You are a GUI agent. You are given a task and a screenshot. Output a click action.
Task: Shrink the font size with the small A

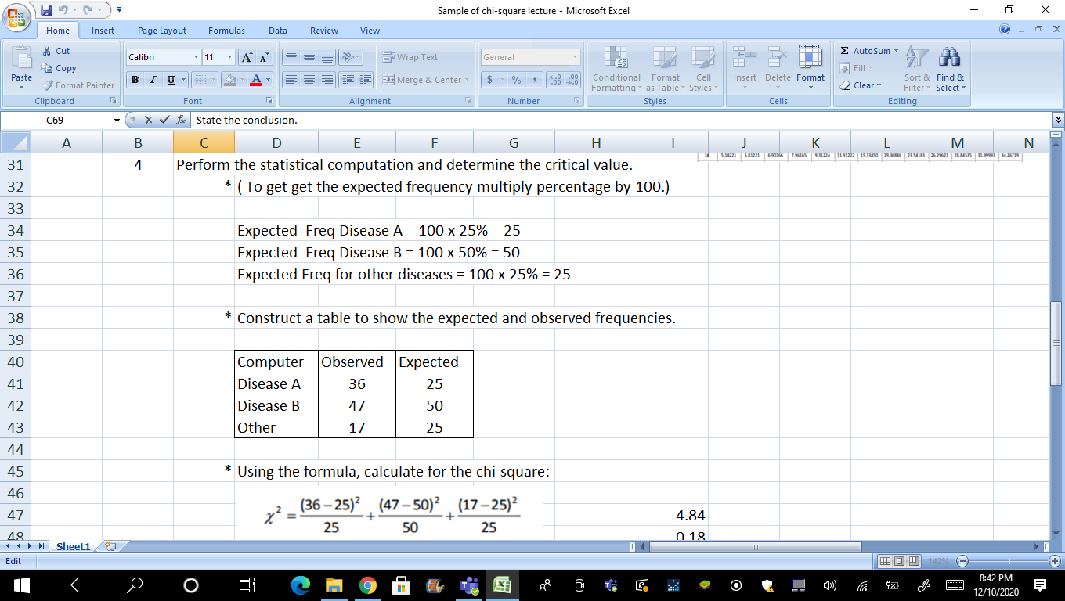(264, 57)
